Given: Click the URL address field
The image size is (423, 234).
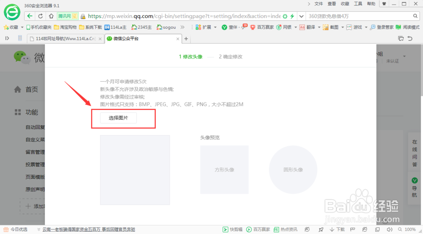Looking at the screenshot, I should pyautogui.click(x=184, y=16).
